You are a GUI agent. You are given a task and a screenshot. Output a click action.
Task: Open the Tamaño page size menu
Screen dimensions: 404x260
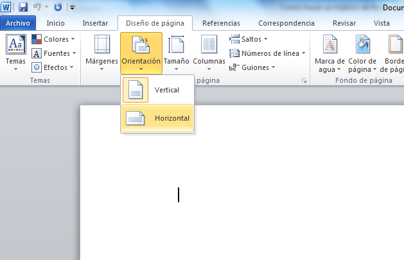coord(176,53)
